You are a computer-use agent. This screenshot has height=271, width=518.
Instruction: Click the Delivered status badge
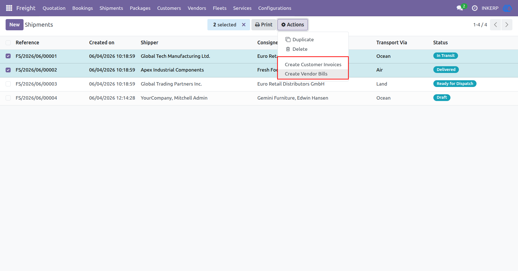446,70
